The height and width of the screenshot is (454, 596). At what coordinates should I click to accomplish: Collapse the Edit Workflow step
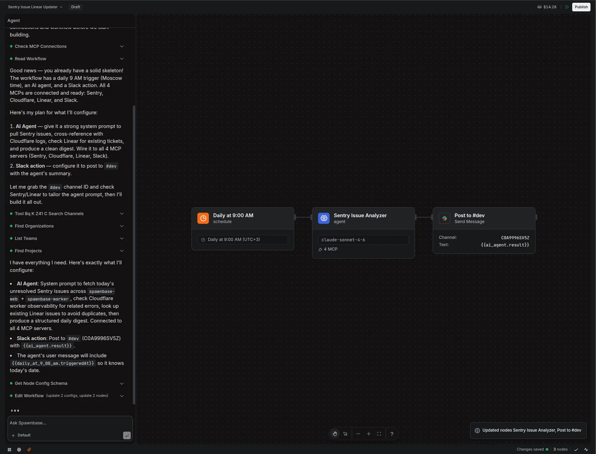(x=122, y=396)
